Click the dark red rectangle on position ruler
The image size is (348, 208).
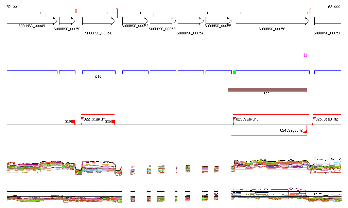tap(117, 13)
